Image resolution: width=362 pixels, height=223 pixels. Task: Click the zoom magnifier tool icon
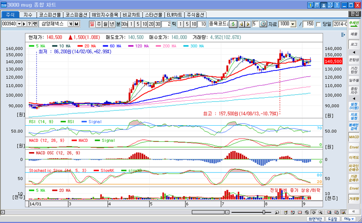320,212
